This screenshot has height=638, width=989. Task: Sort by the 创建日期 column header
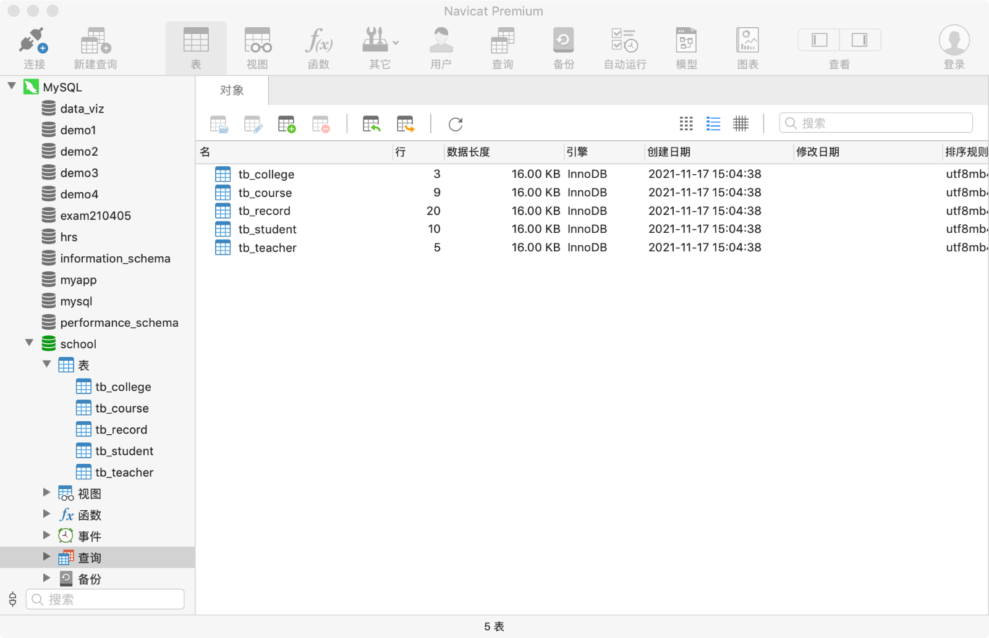coord(669,152)
